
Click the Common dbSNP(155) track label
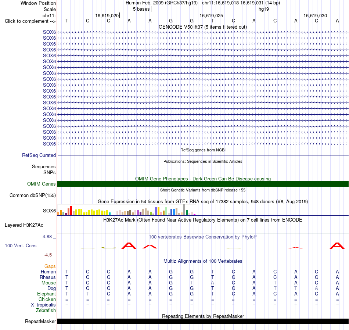[32, 195]
